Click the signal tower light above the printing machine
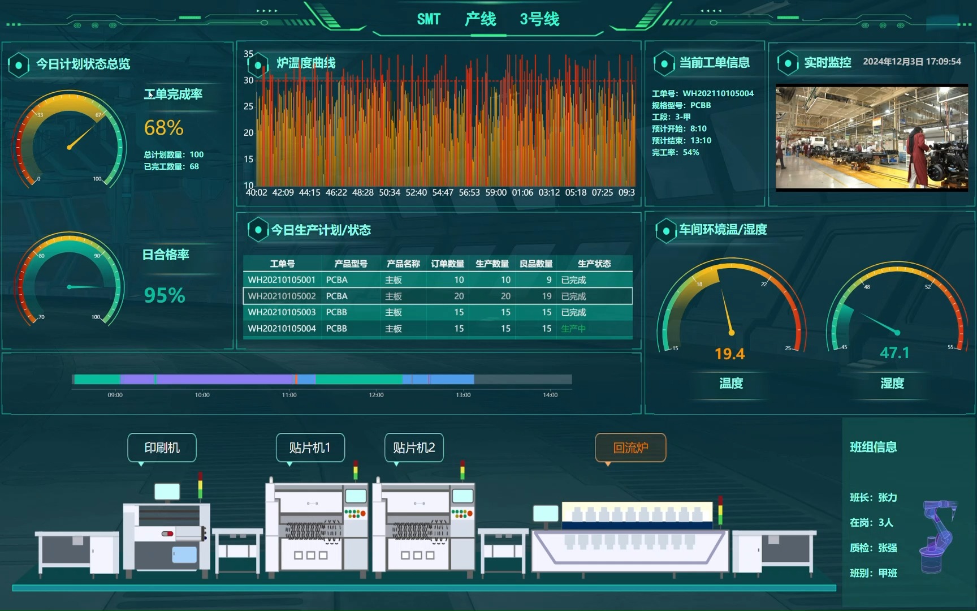 coord(200,485)
